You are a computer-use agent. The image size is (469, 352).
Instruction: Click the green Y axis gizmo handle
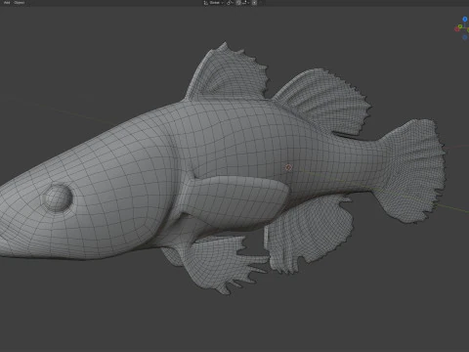[460, 26]
